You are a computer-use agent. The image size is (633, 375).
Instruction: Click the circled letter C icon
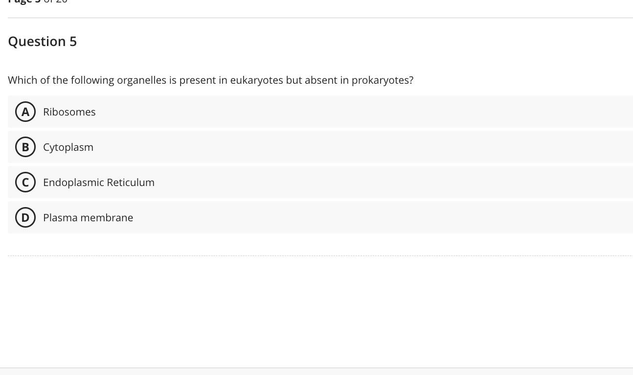pos(25,182)
